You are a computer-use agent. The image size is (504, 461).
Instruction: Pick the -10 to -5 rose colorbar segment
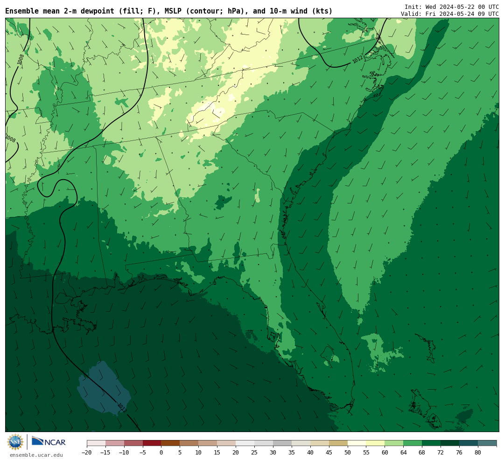click(133, 443)
